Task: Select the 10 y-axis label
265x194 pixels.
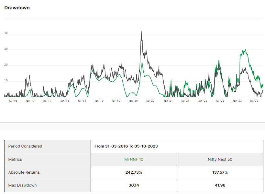Action: 6,81
